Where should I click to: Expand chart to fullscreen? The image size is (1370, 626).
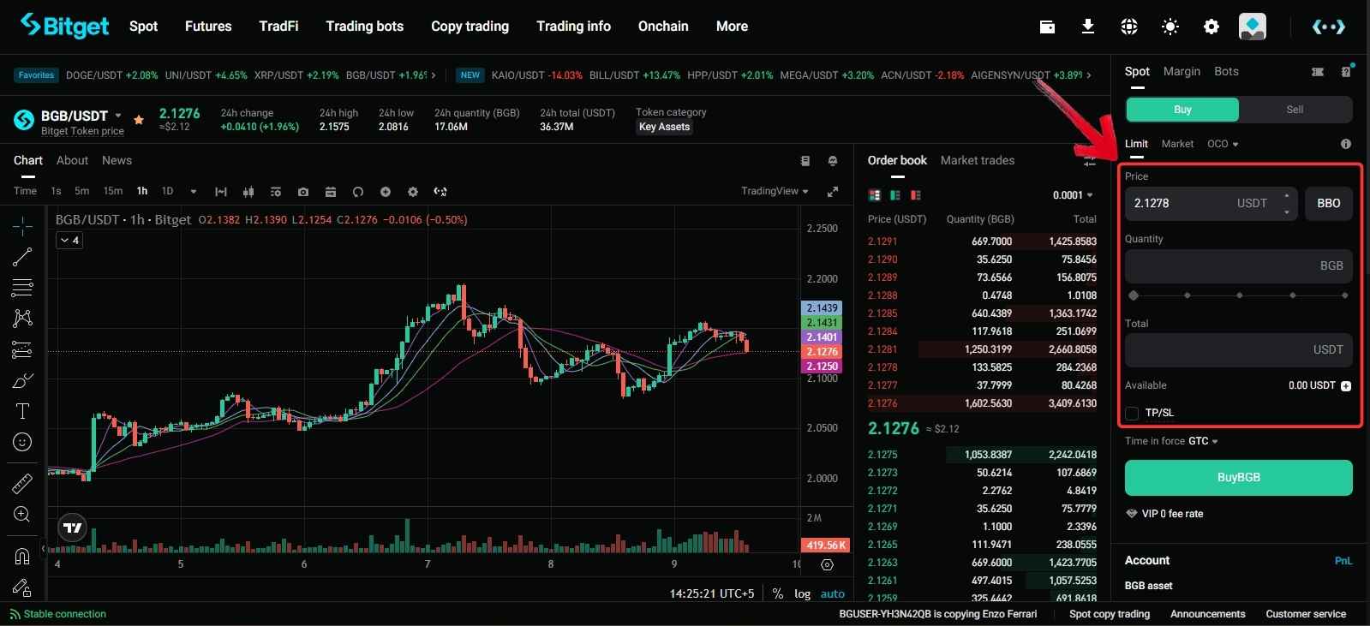click(833, 192)
